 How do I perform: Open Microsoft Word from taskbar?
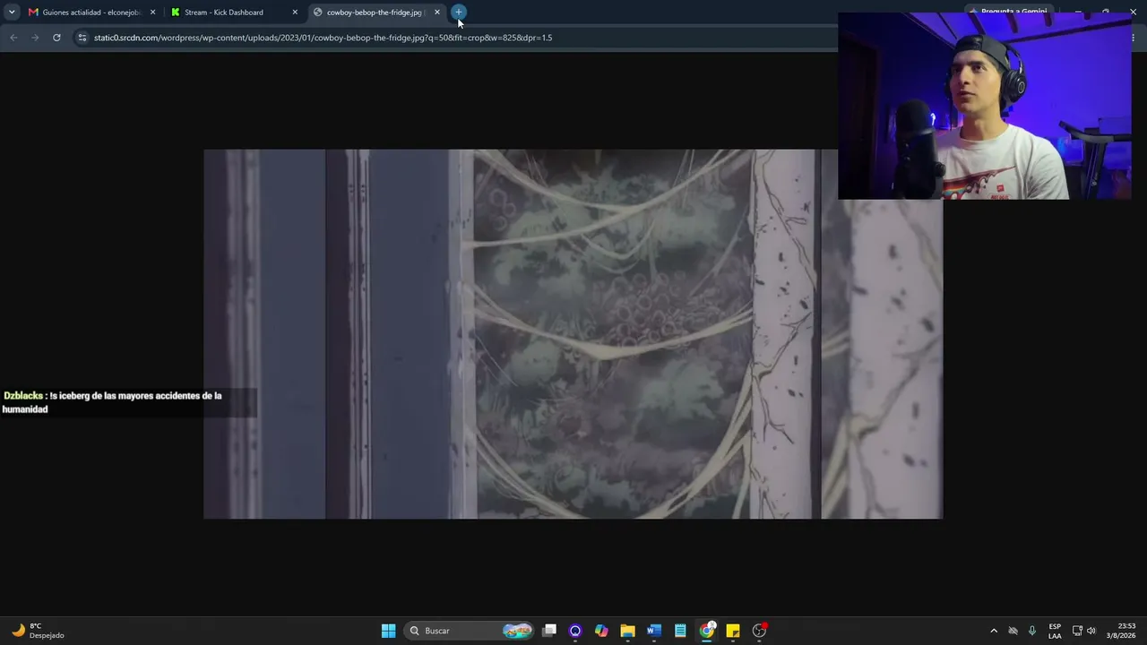pos(654,631)
